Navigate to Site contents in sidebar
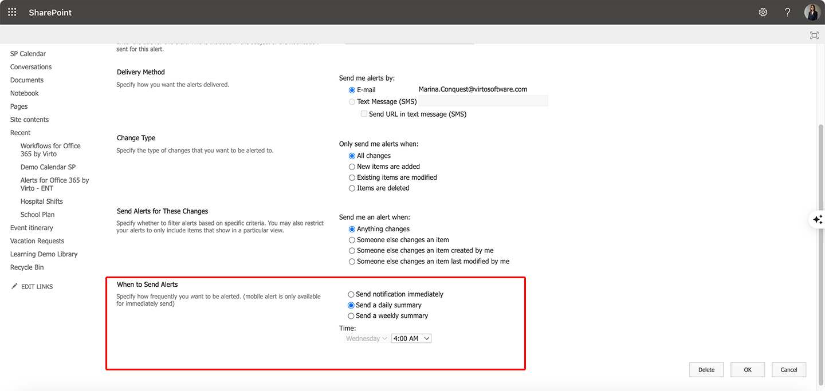 [x=29, y=119]
